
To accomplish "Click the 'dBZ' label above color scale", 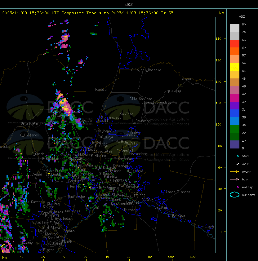I will coord(242,17).
